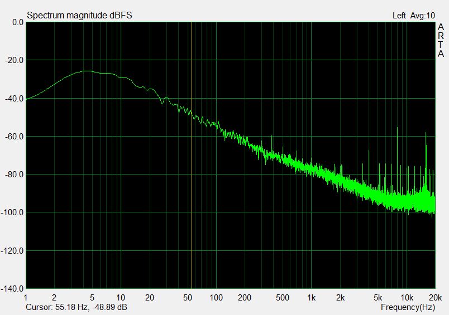Image resolution: width=449 pixels, height=315 pixels.
Task: Click the -60.0 dB axis value
Action: click(15, 137)
